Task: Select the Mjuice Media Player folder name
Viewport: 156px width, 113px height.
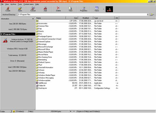Action: coord(46,52)
